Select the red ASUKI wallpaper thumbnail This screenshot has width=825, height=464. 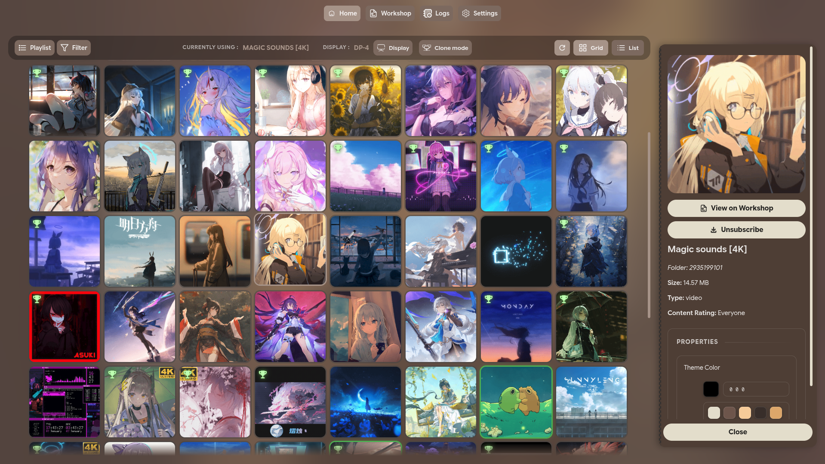click(x=65, y=327)
